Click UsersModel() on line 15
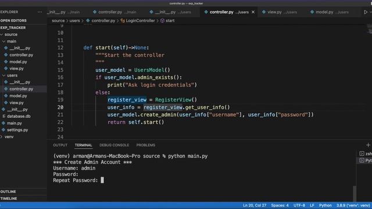372x209 pixels. pyautogui.click(x=152, y=70)
